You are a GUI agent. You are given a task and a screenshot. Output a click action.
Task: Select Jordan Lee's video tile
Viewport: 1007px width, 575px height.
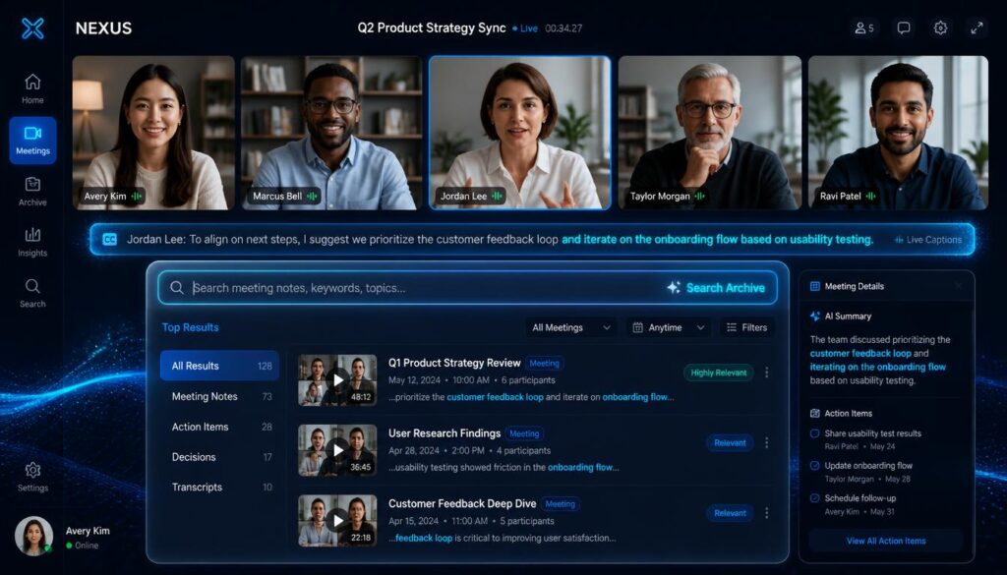pyautogui.click(x=520, y=133)
